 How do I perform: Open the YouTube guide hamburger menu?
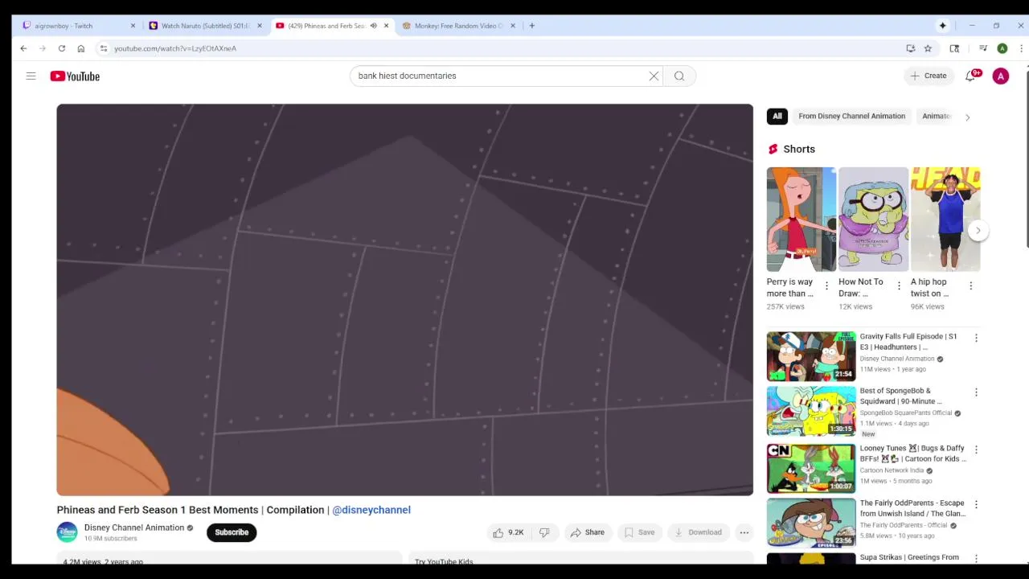(31, 76)
